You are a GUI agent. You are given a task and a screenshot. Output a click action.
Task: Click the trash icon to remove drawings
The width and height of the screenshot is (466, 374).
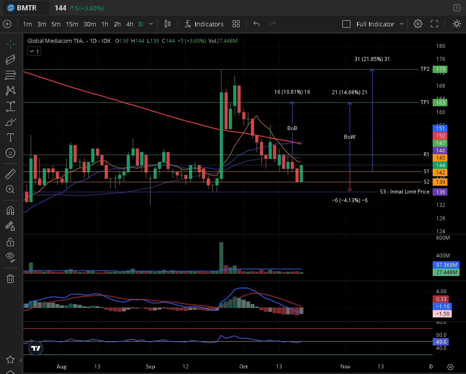[x=10, y=279]
